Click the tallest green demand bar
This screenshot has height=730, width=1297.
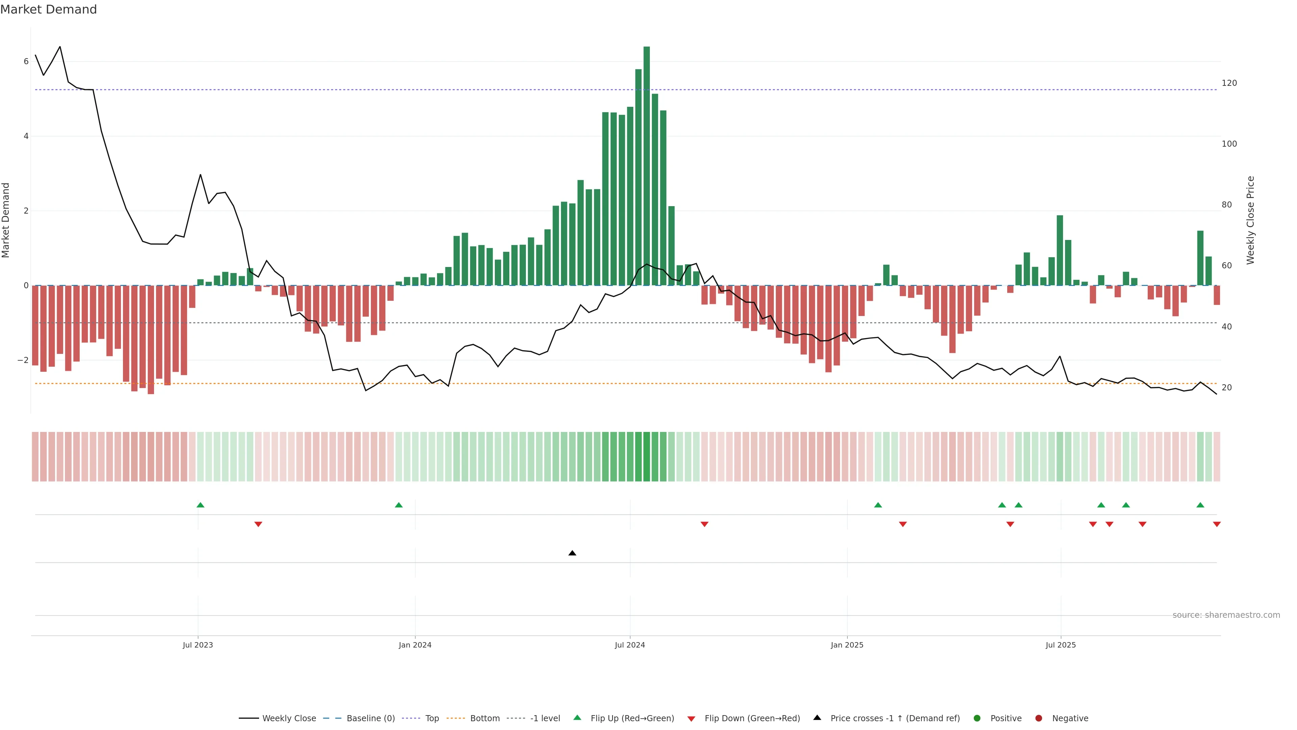pyautogui.click(x=646, y=166)
